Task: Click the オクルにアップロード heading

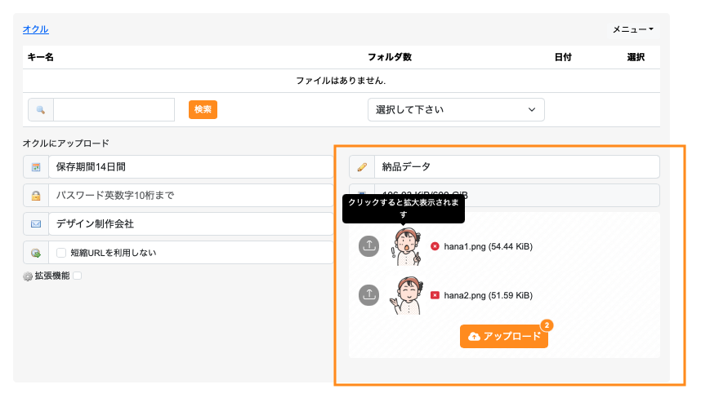Action: coord(66,144)
